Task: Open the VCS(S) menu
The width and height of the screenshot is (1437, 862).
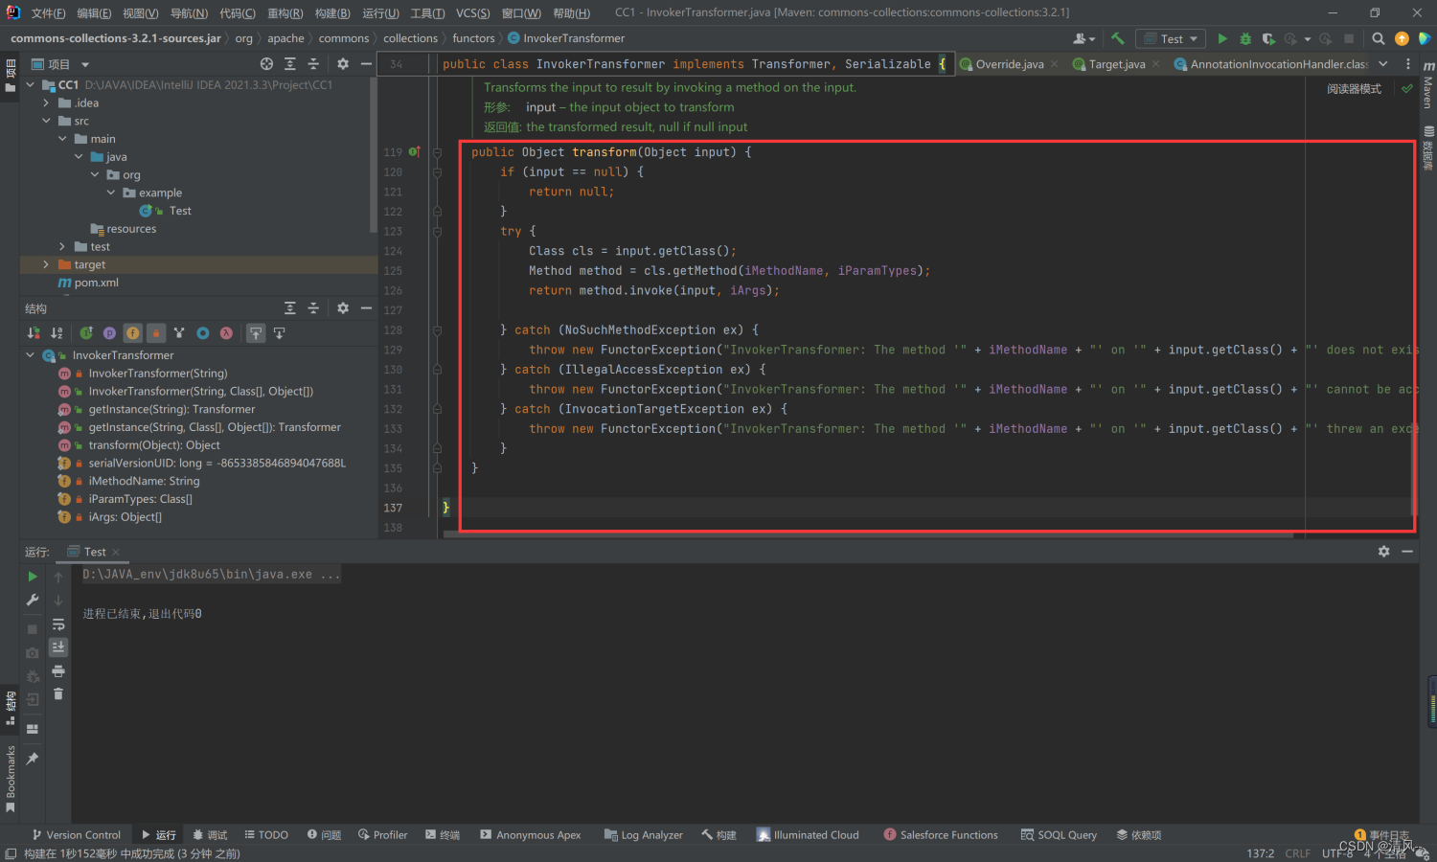Action: pos(472,13)
